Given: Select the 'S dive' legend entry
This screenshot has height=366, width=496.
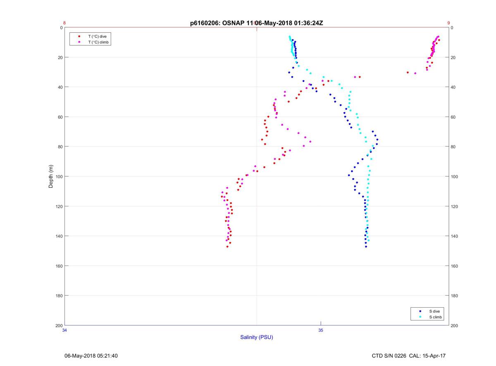Looking at the screenshot, I should [434, 311].
